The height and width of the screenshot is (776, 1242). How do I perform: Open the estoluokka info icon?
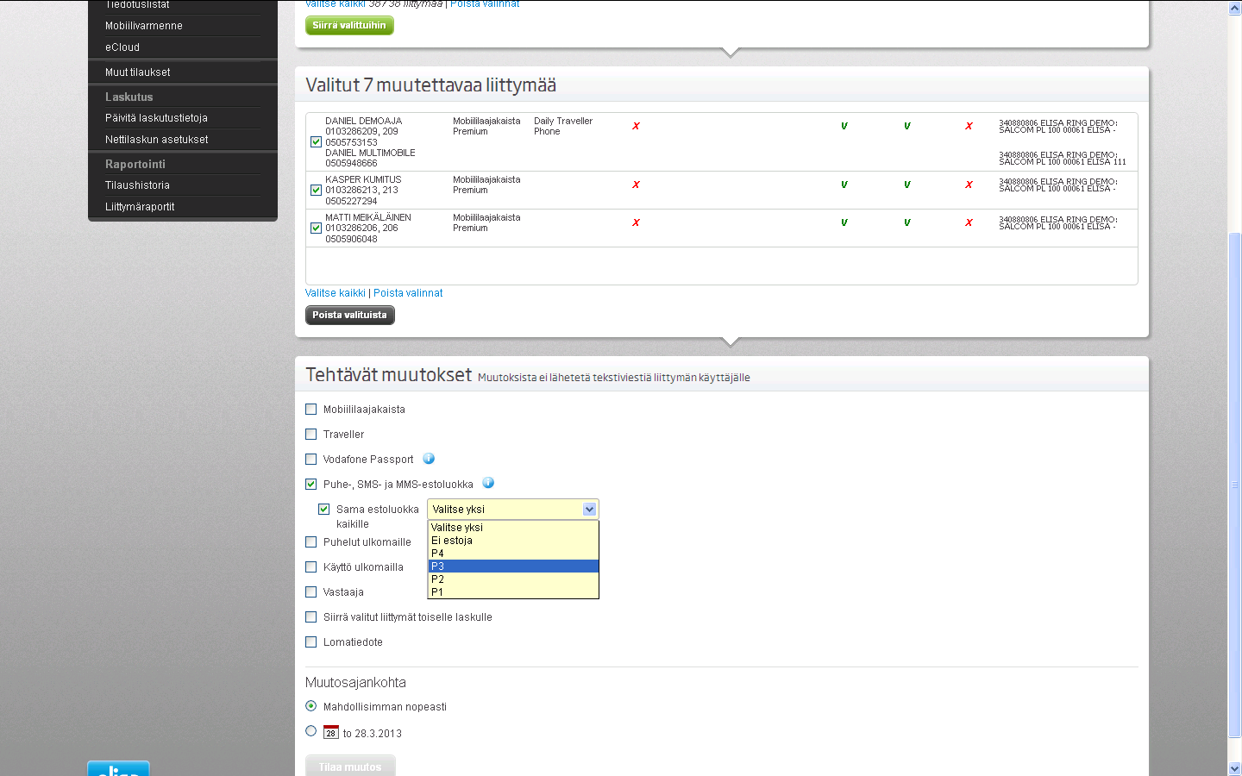488,483
